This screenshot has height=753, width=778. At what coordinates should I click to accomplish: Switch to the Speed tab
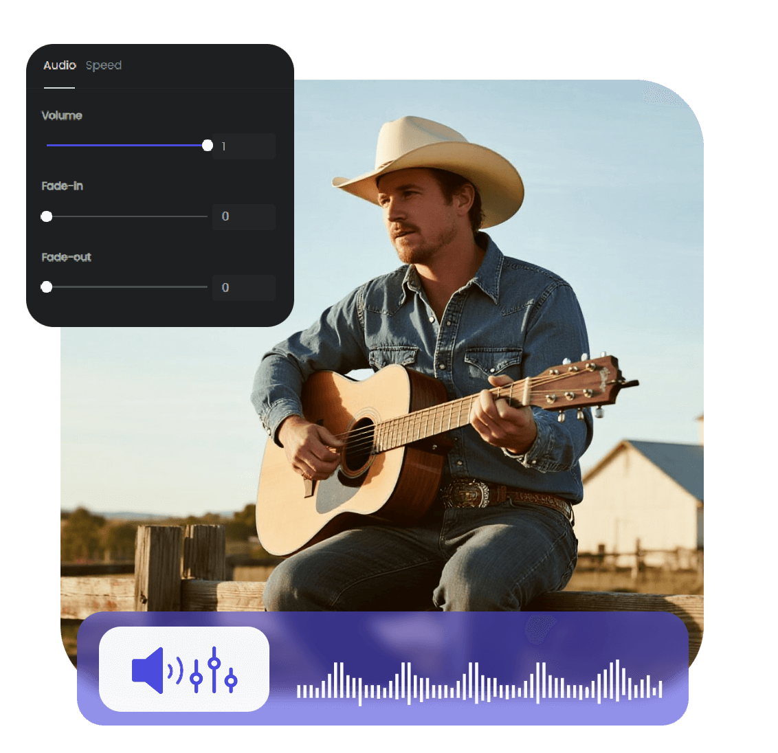pos(104,65)
